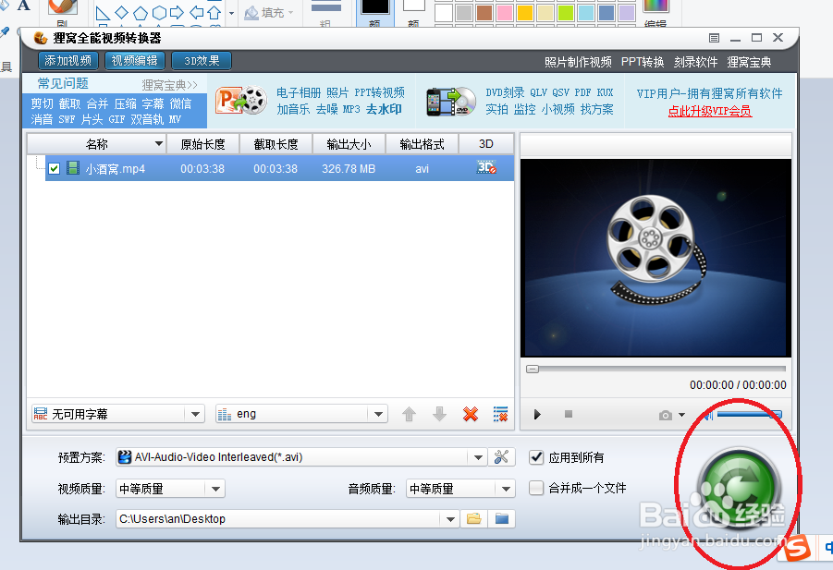This screenshot has height=570, width=833.
Task: Toggle the 应用到所有 checkbox
Action: [536, 457]
